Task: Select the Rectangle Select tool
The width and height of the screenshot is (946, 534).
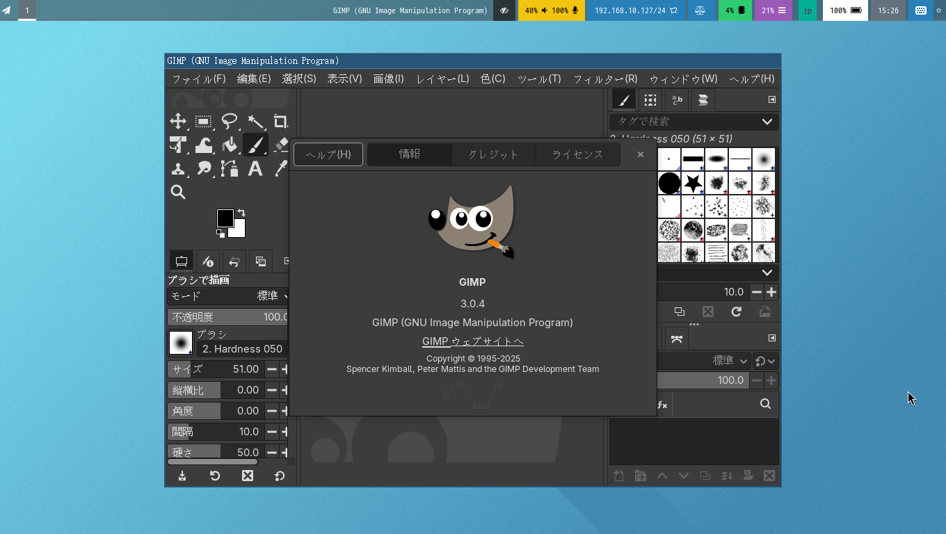Action: 203,122
